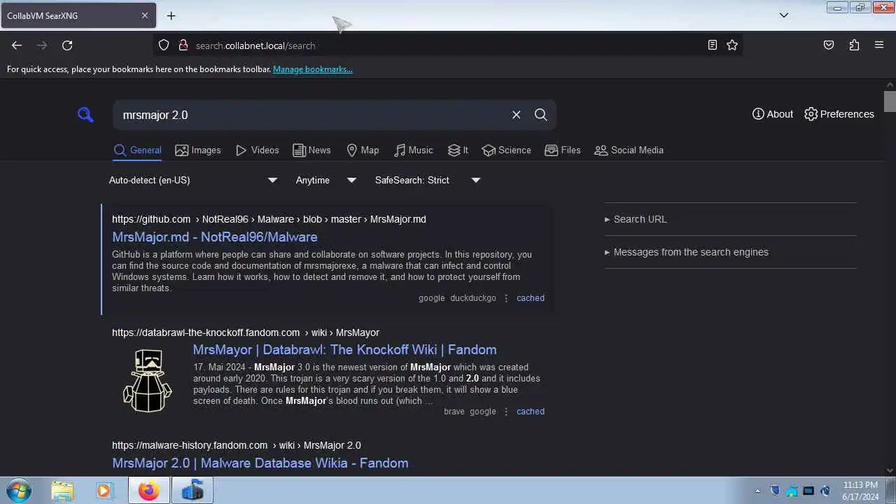Switch to the Science category

[x=506, y=150]
